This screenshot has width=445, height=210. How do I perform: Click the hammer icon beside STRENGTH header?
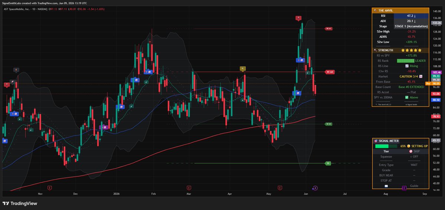tap(376, 50)
